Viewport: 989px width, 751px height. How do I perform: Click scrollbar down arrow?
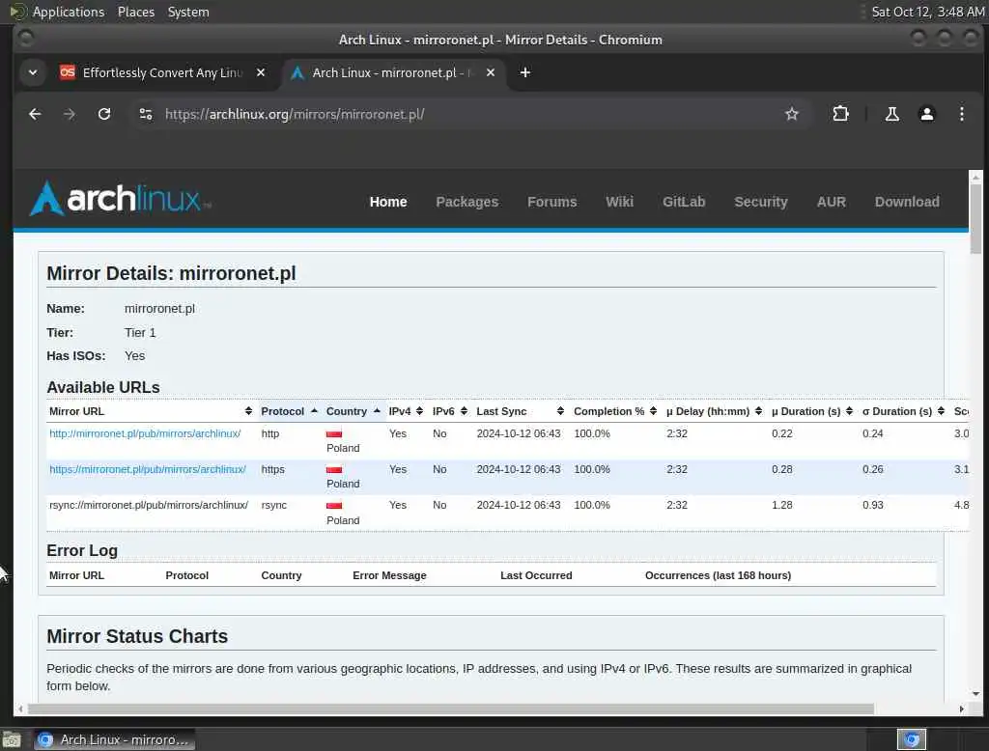point(975,694)
